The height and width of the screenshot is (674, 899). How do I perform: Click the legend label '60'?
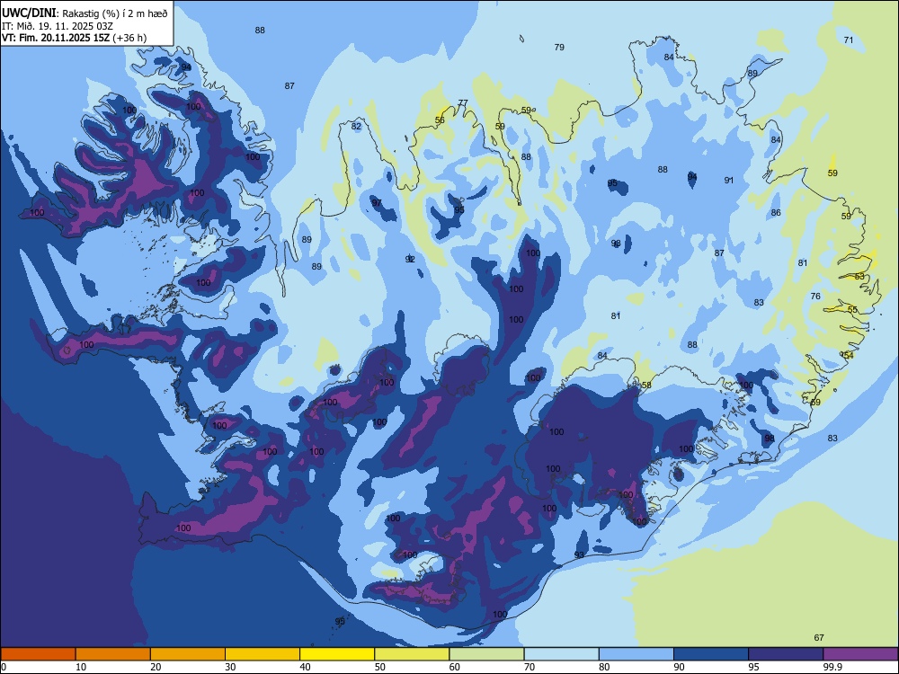[455, 667]
